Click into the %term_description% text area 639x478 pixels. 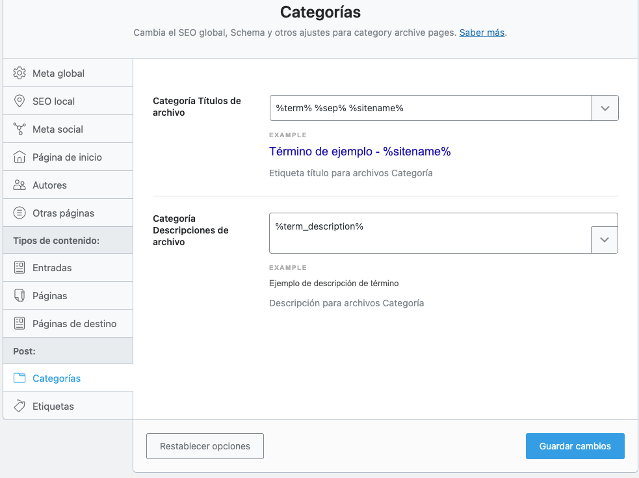pos(430,233)
